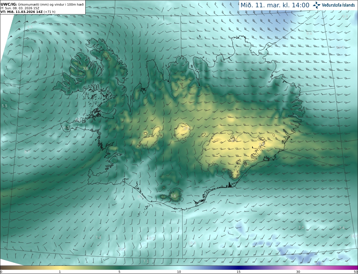Select the 'Mið. 11. mar. kl. 14:00' header
The width and height of the screenshot is (358, 274).
pos(275,5)
